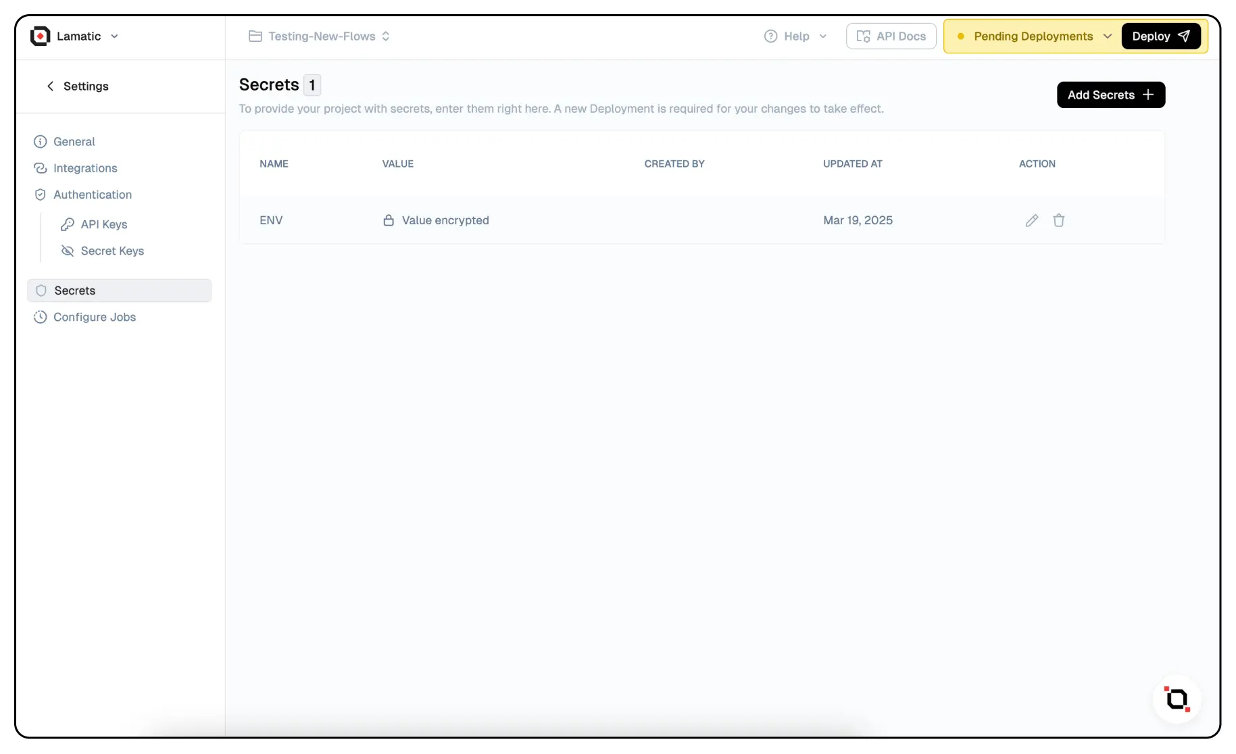Click the back arrow next to Settings

pyautogui.click(x=50, y=86)
